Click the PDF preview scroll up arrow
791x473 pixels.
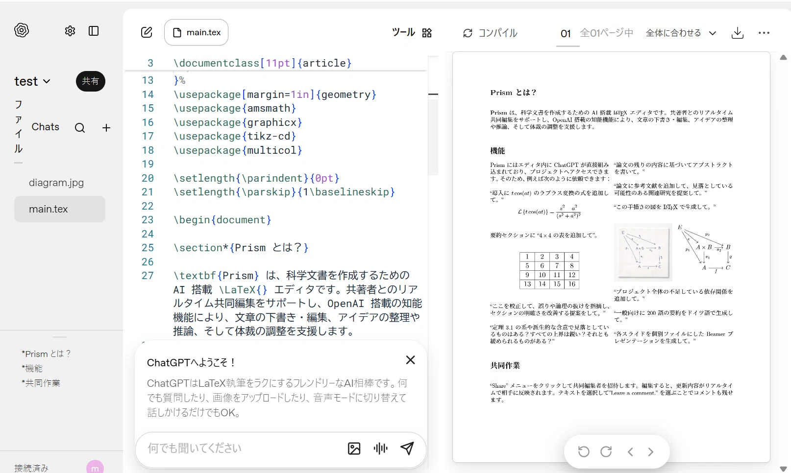pyautogui.click(x=783, y=57)
